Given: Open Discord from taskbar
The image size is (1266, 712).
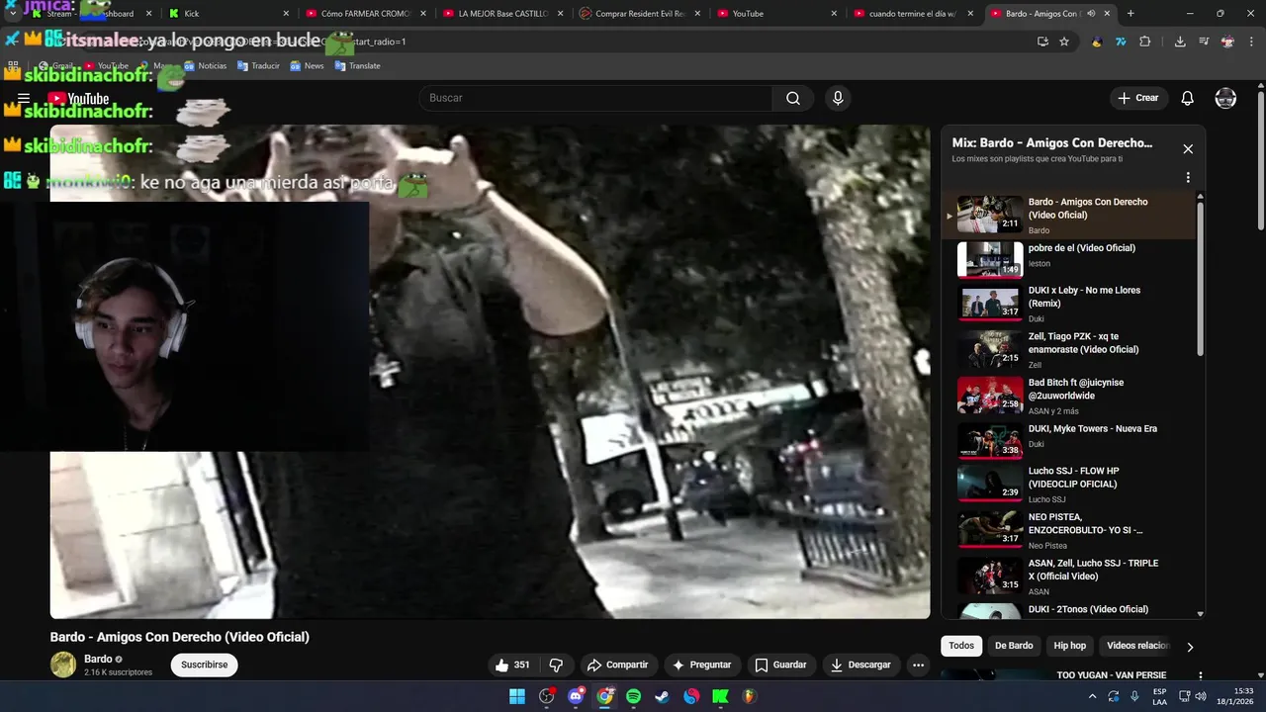Looking at the screenshot, I should click(x=576, y=696).
